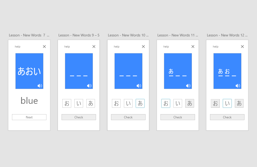
Task: Open help on New Words 7 screen
Action: pos(17,47)
